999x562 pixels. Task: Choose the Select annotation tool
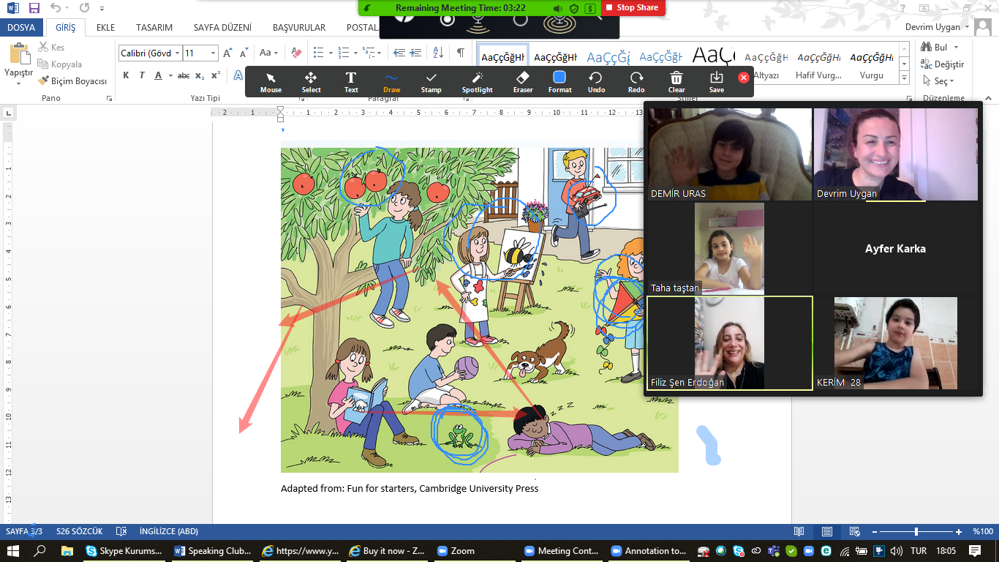coord(311,82)
